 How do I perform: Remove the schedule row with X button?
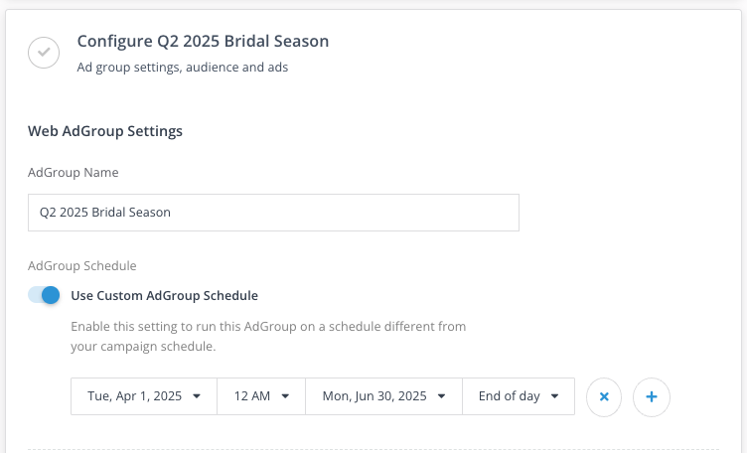point(604,396)
